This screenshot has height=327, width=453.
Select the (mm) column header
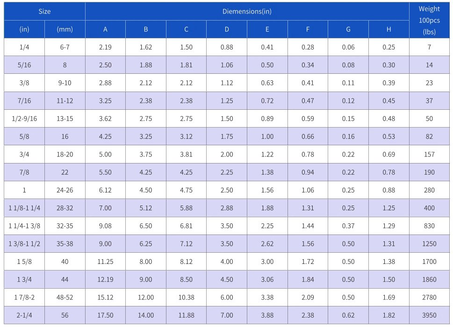[x=65, y=29]
